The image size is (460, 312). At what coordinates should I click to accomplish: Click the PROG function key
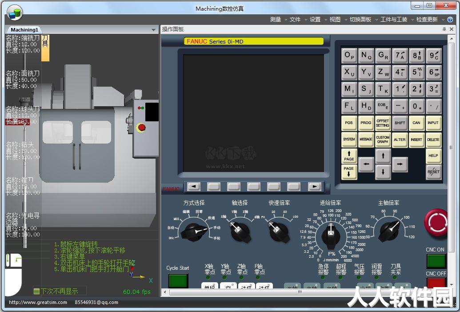(366, 123)
